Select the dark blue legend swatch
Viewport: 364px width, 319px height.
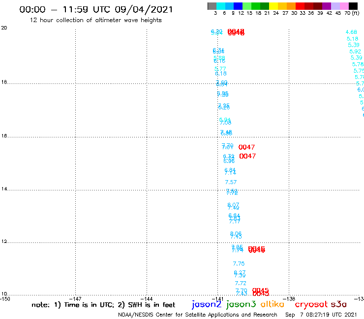pyautogui.click(x=238, y=6)
